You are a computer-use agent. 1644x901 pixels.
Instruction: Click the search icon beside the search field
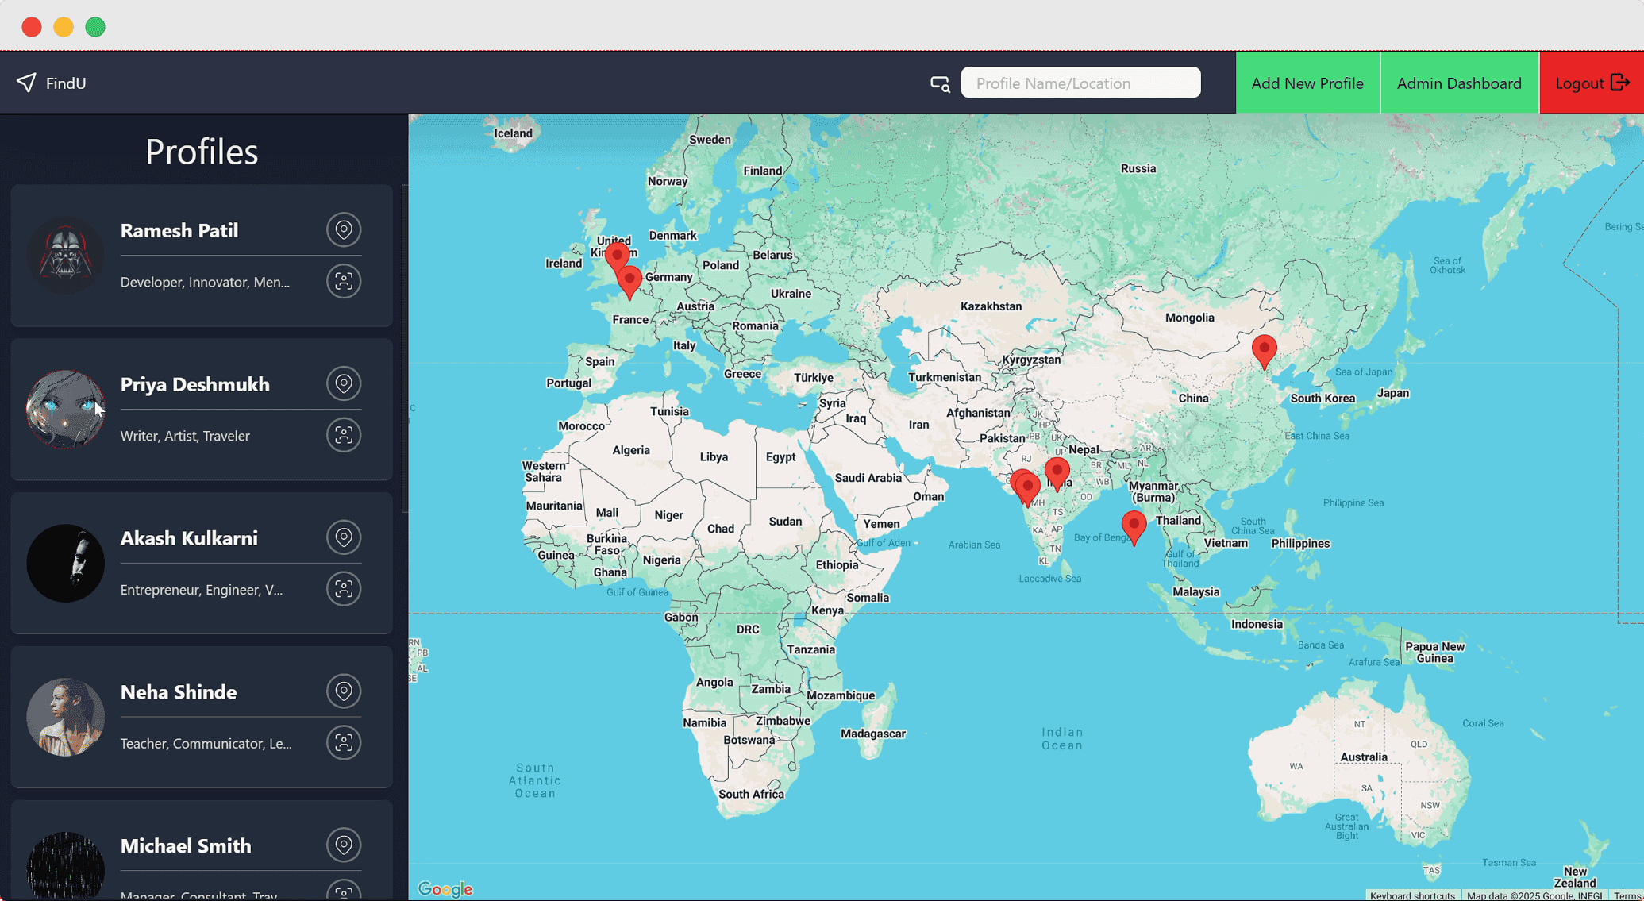pos(940,83)
